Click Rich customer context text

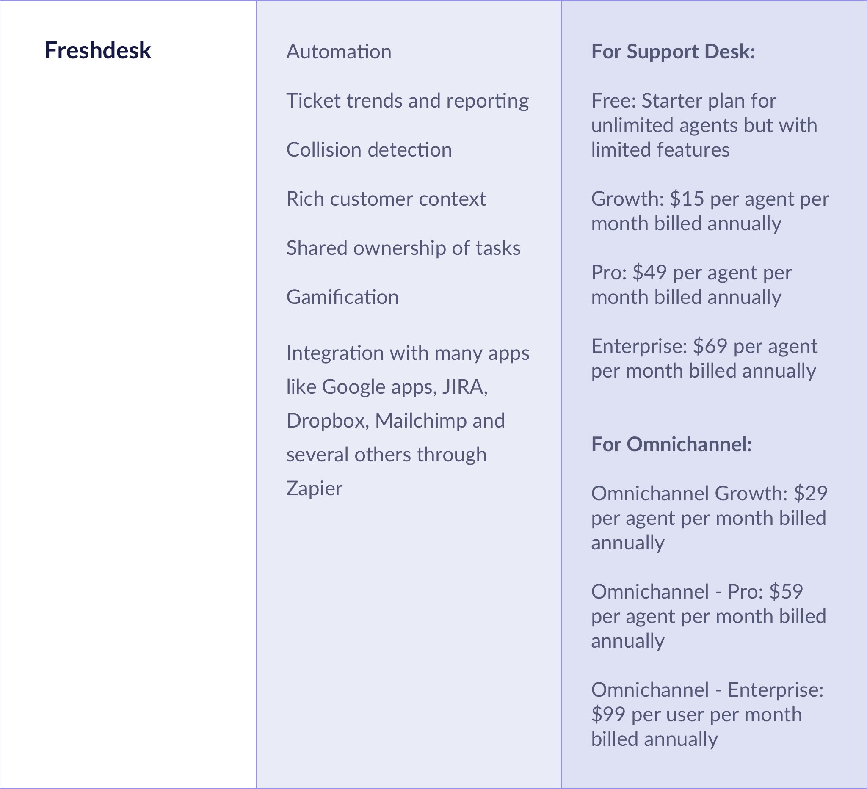(x=386, y=199)
